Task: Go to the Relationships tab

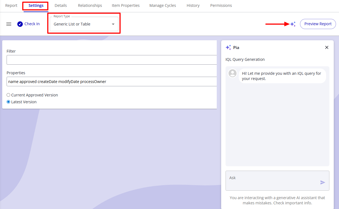Action: (90, 5)
